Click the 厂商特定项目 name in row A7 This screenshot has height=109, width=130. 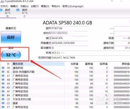pos(20,76)
